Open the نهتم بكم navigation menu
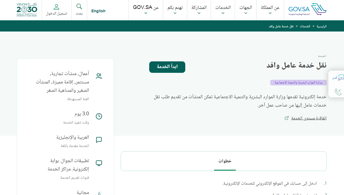This screenshot has width=344, height=195. point(175,8)
